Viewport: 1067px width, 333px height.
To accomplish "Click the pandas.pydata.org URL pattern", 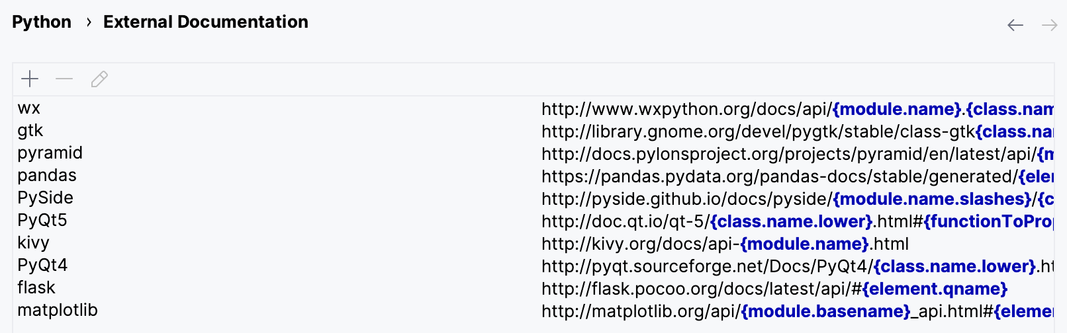I will coord(779,176).
